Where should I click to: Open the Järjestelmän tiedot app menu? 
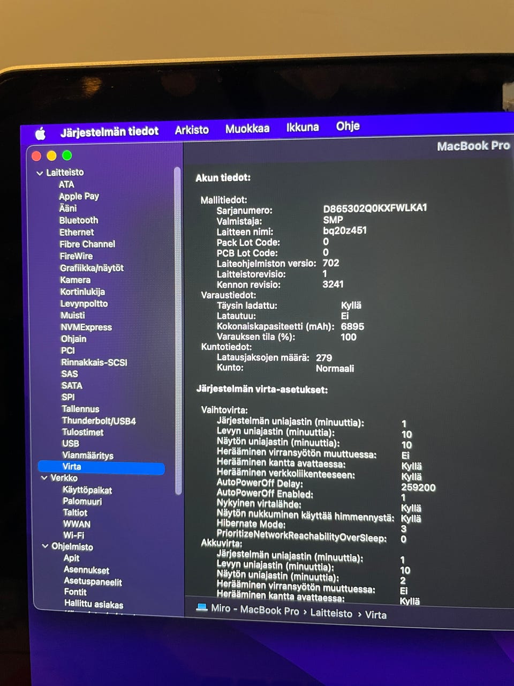click(109, 131)
